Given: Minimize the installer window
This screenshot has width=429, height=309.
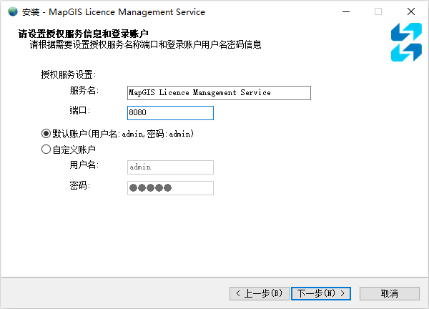Looking at the screenshot, I should [346, 12].
